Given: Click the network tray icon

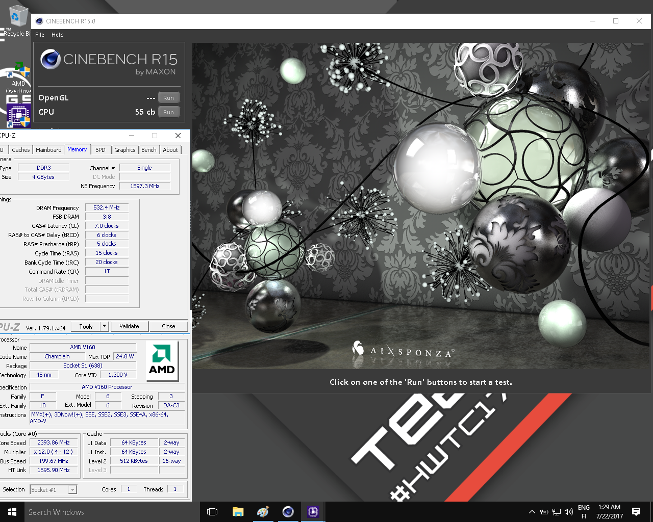Looking at the screenshot, I should 557,512.
